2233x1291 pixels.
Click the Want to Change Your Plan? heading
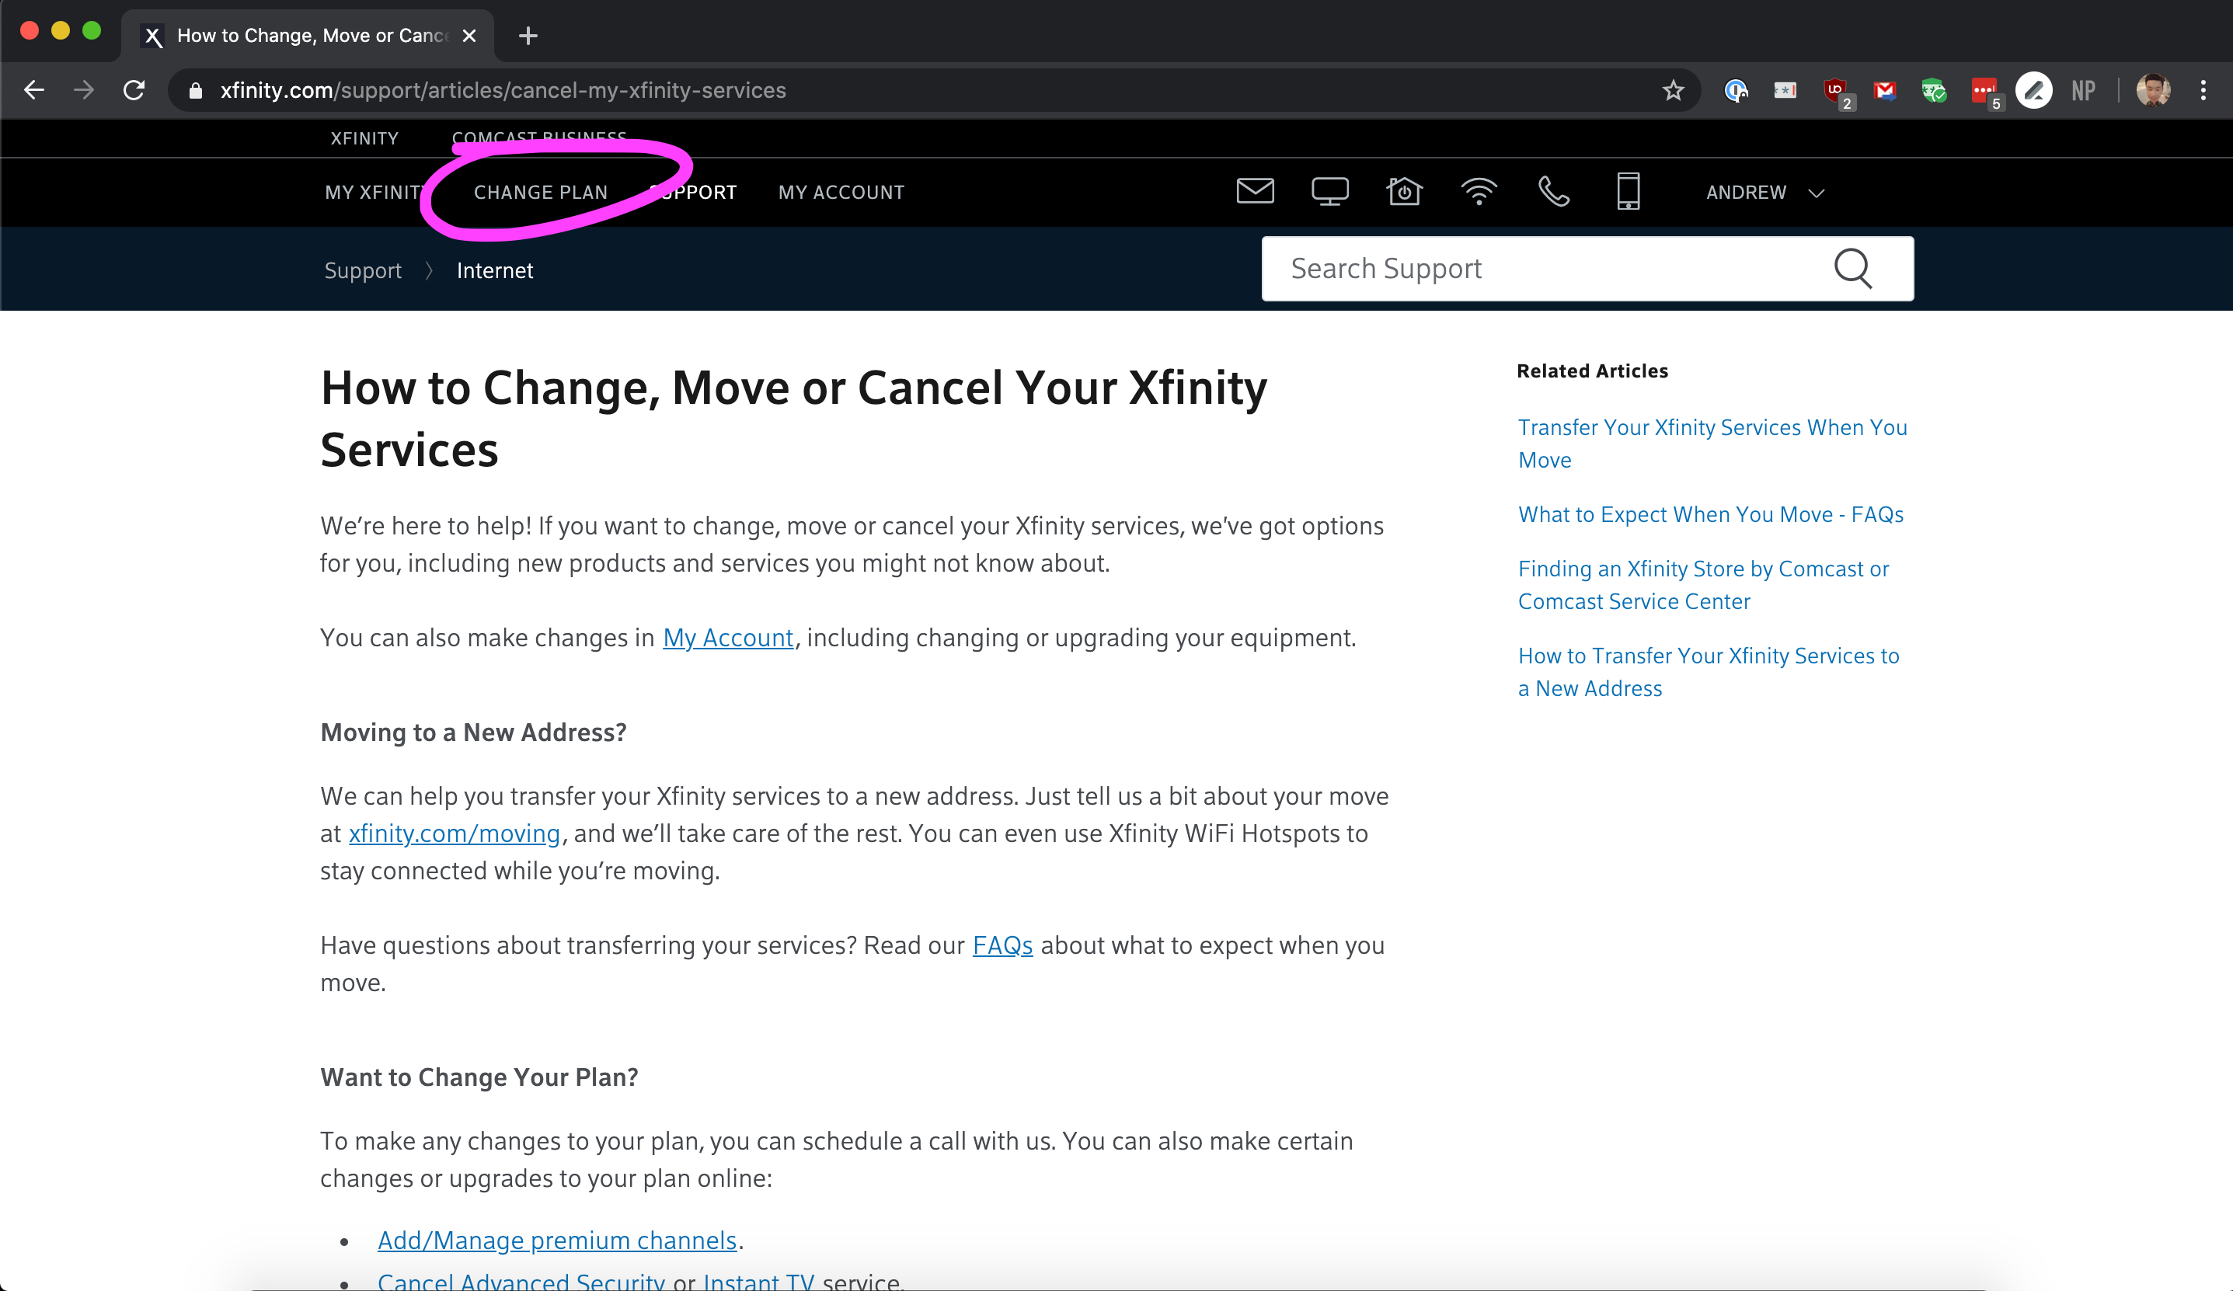point(479,1077)
